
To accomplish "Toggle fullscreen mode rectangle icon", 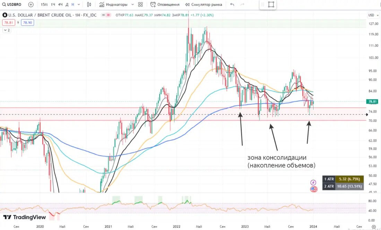I will [271, 5].
